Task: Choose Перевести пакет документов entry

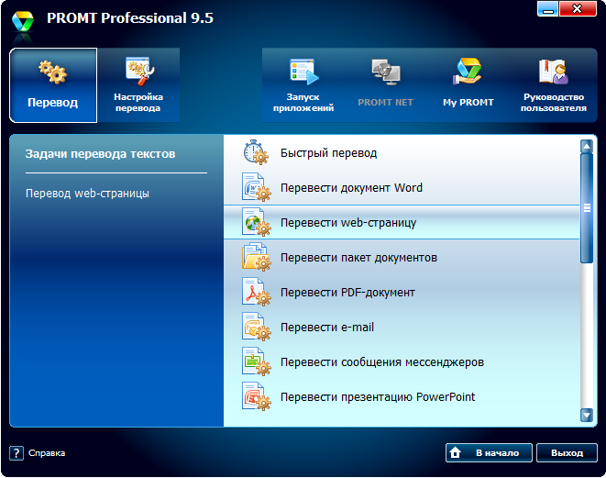Action: [402, 257]
